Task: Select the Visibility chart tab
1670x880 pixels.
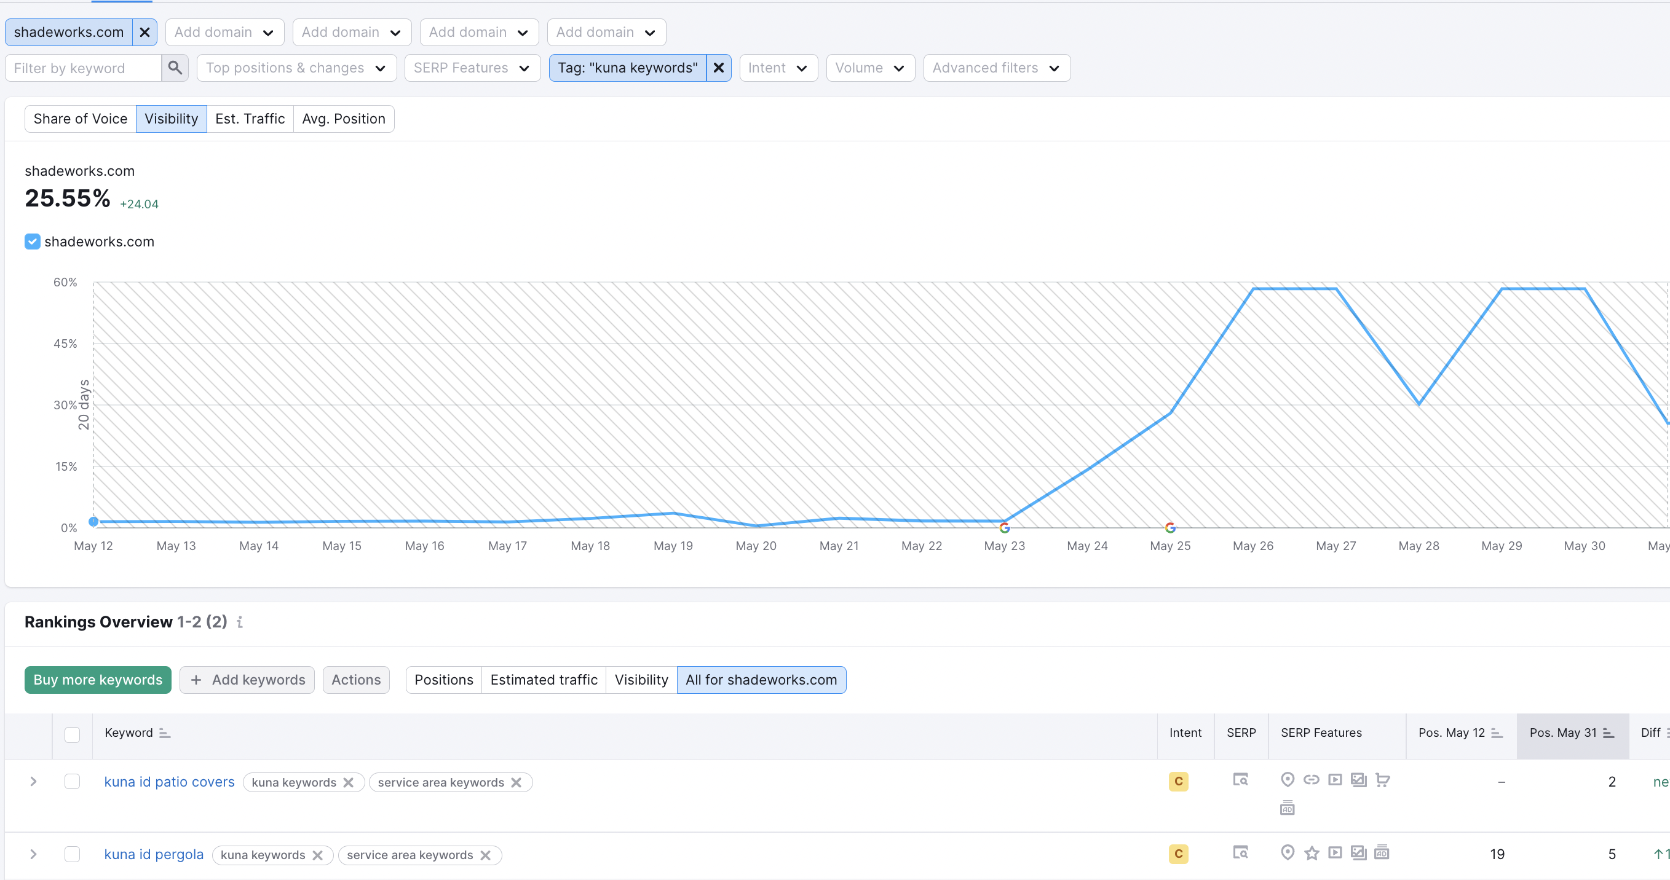Action: [171, 119]
